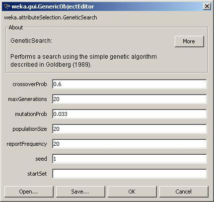Focus the seed input field
Viewport: 214px width, 202px height.
(x=130, y=159)
